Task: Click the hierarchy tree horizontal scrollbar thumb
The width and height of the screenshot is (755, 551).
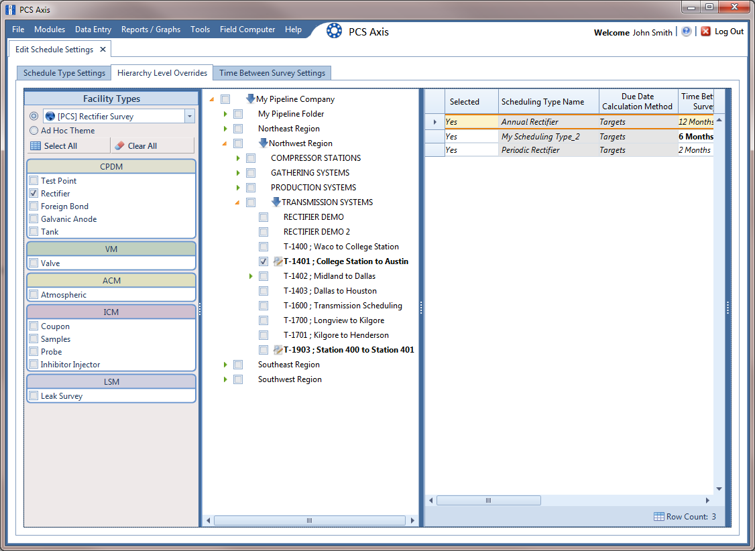Action: click(x=309, y=520)
